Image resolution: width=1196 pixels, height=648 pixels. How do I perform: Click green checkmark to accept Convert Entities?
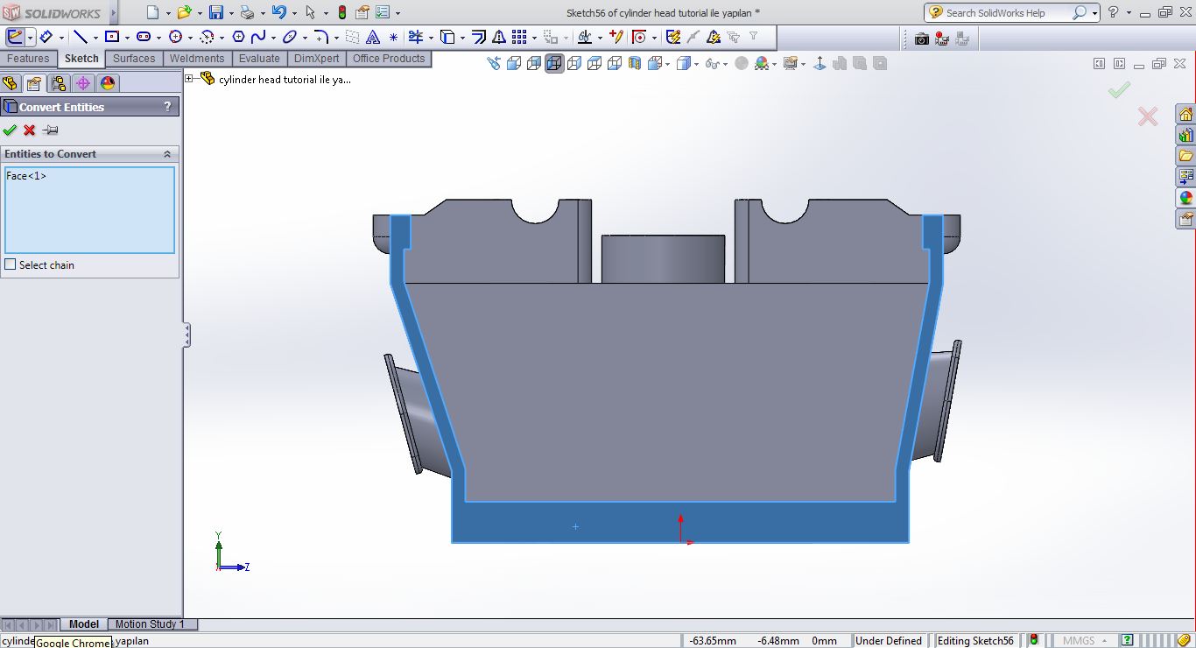10,130
